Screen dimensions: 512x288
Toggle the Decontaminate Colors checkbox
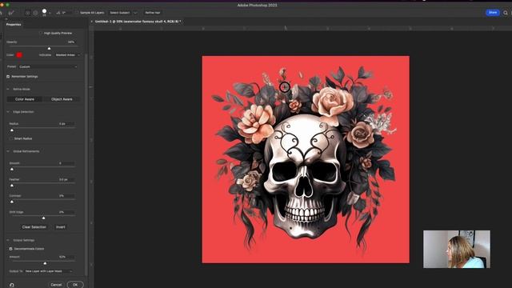[10, 249]
